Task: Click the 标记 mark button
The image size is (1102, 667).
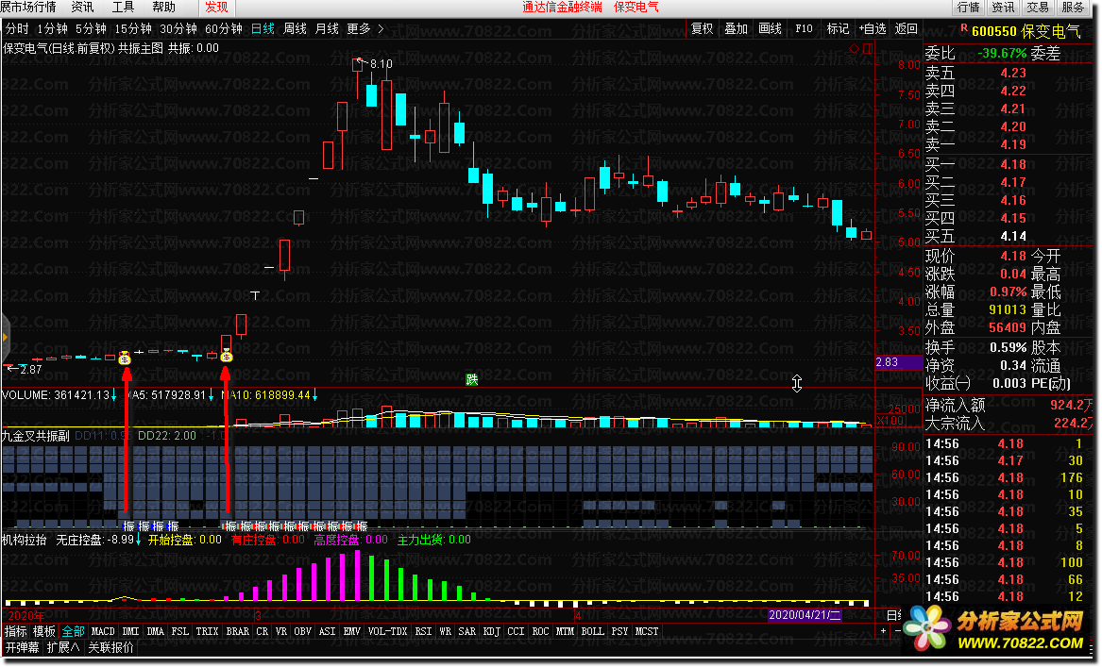Action: 838,29
